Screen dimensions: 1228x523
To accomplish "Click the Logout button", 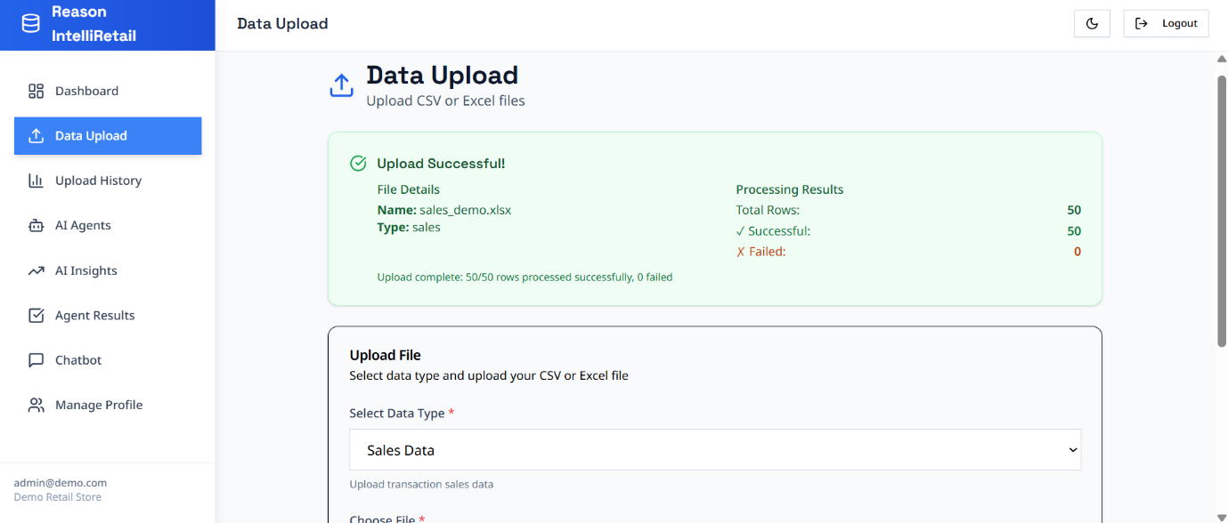I will coord(1167,23).
